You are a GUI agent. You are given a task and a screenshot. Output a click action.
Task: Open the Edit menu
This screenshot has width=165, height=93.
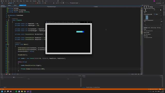click(6, 1)
